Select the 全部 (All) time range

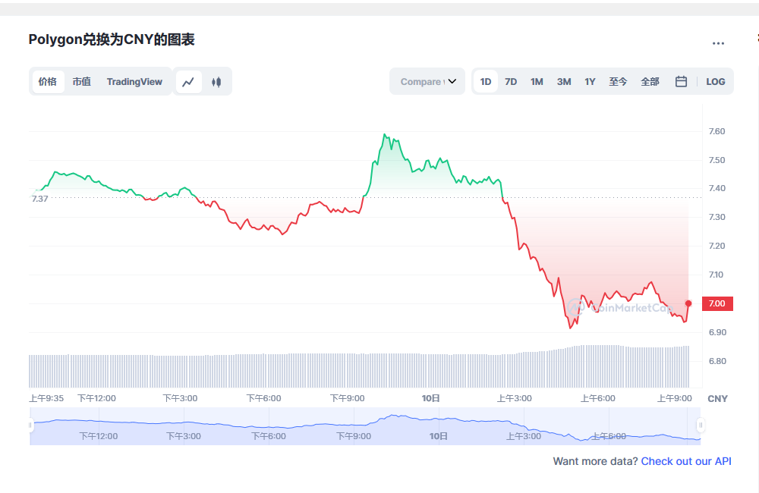click(x=650, y=82)
